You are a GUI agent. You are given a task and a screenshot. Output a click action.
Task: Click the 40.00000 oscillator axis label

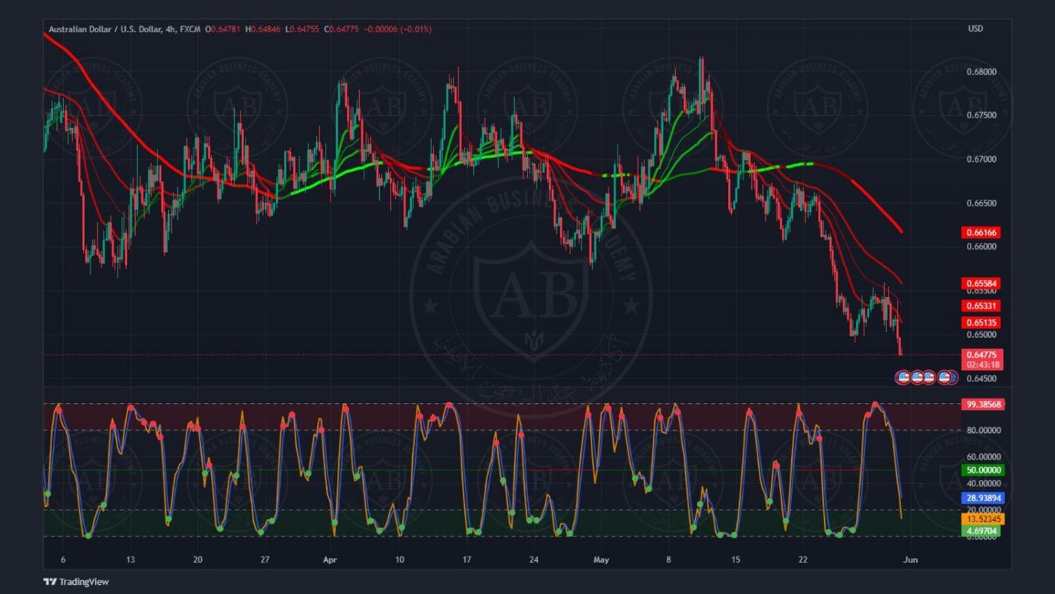[983, 484]
